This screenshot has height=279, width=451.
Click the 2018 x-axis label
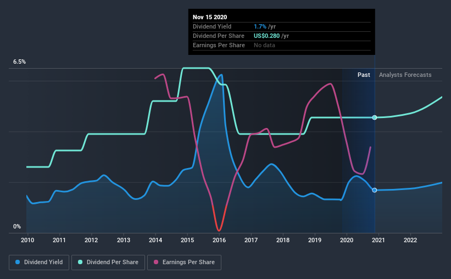coord(283,240)
